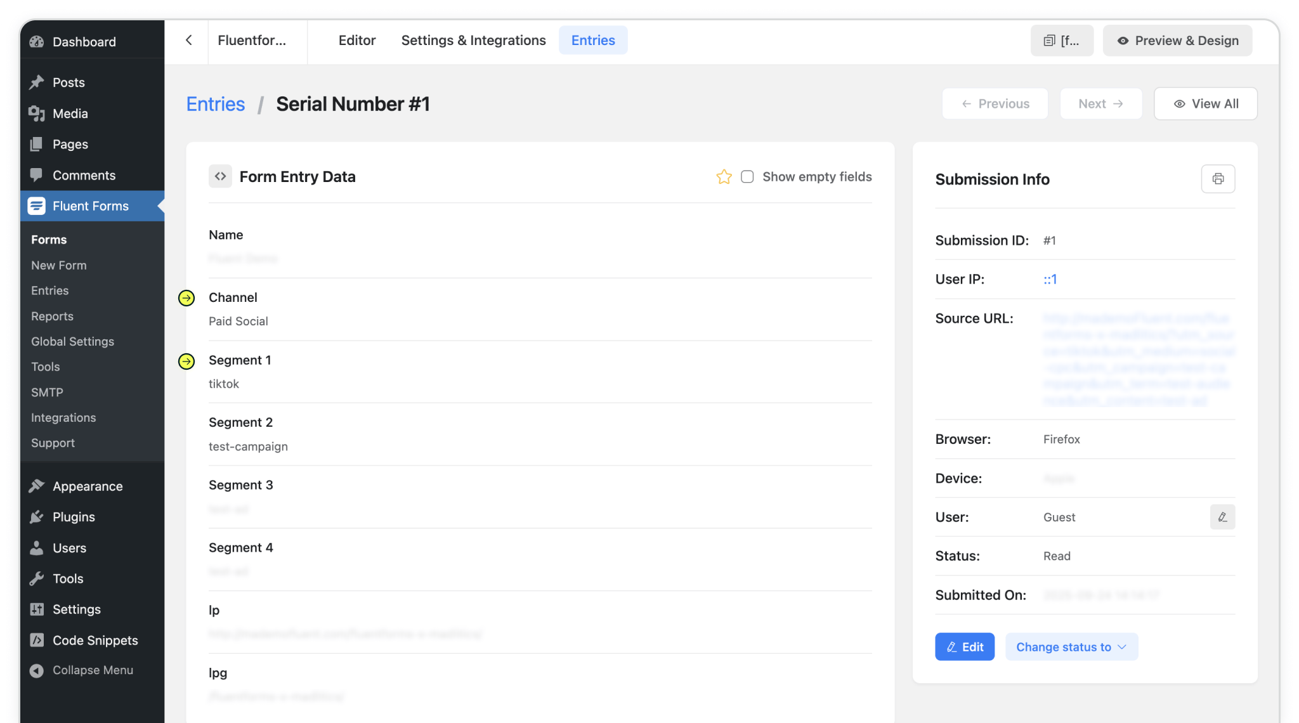The image size is (1299, 723).
Task: Click the Entries breadcrumb link
Action: [216, 104]
